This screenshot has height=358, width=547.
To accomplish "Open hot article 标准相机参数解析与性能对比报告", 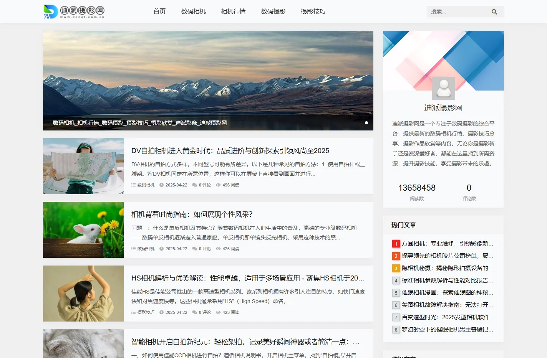I will coord(448,280).
